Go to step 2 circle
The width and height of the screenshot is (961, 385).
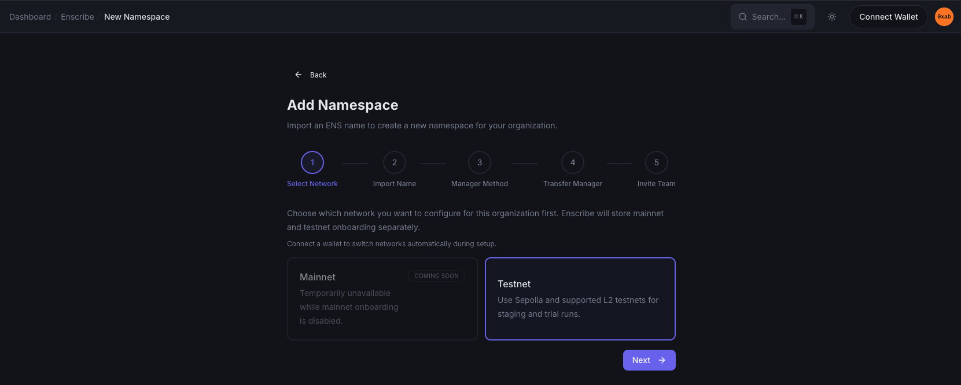[395, 162]
